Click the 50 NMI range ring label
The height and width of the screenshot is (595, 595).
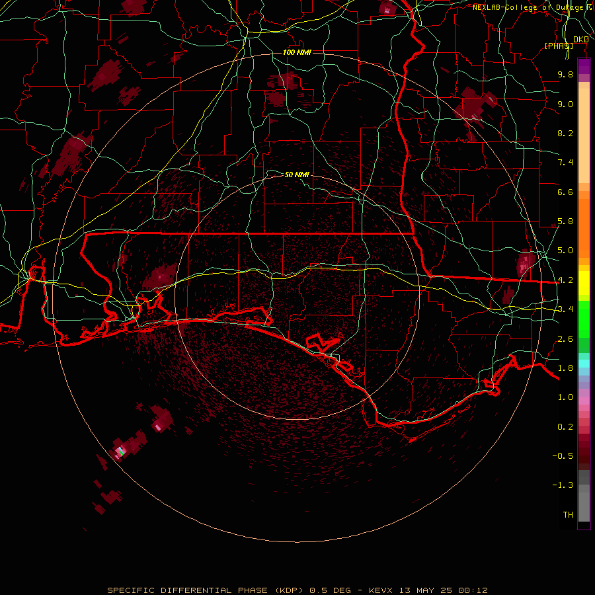(x=297, y=175)
